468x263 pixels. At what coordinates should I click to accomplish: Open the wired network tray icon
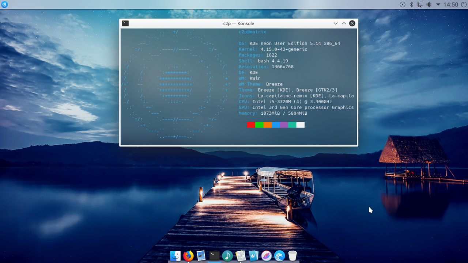click(x=420, y=4)
